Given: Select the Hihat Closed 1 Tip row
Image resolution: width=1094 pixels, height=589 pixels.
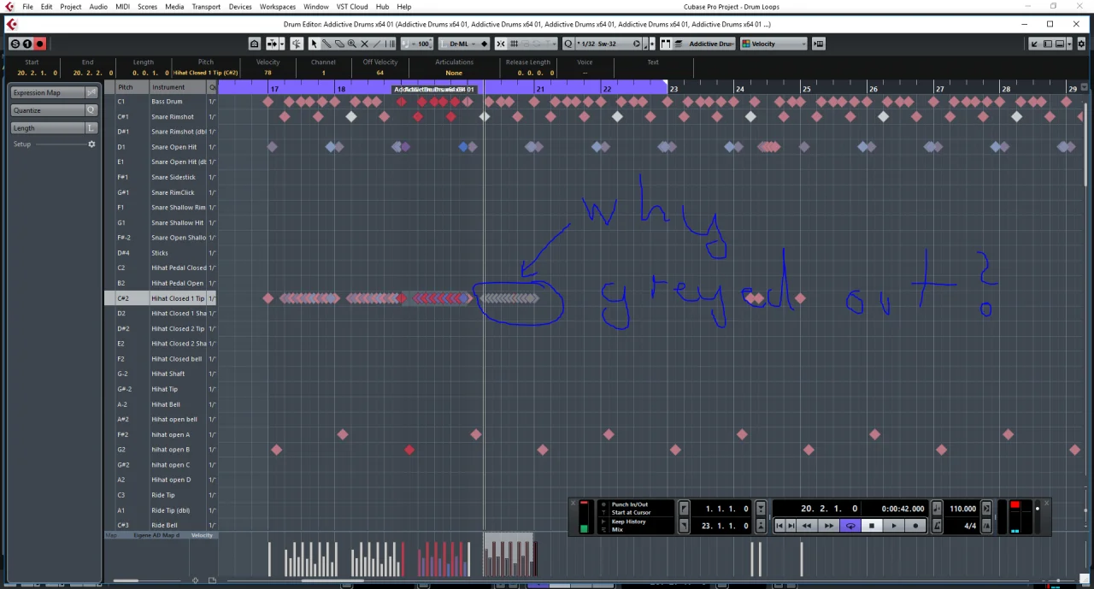Looking at the screenshot, I should point(178,298).
